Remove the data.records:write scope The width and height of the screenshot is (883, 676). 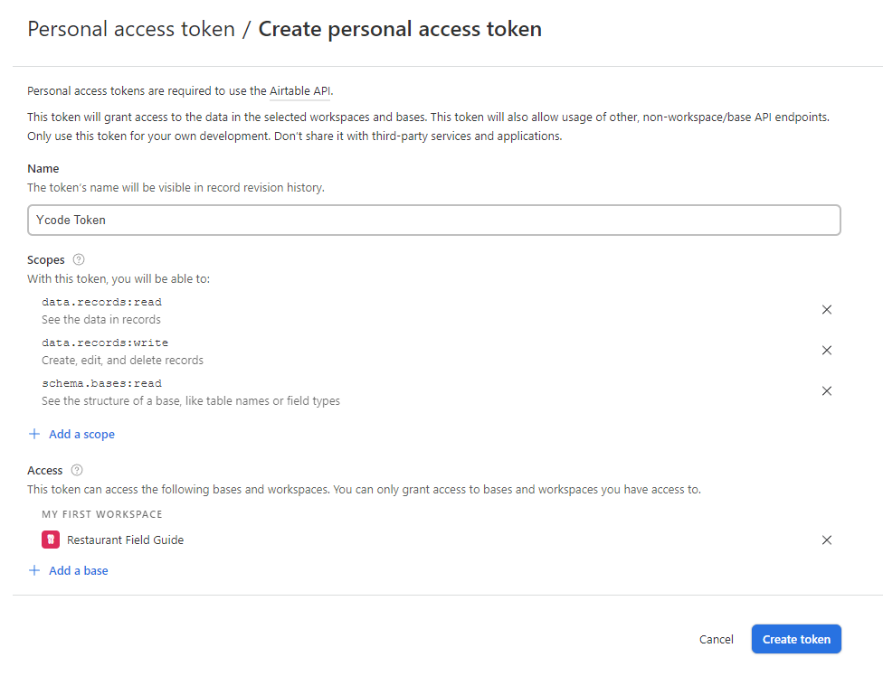click(x=827, y=351)
